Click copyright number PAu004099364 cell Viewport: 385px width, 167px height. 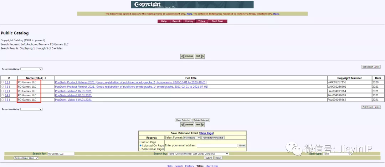[349, 91]
